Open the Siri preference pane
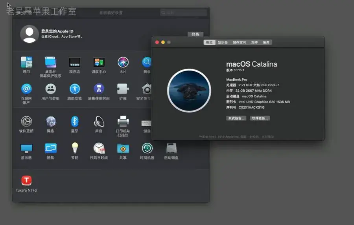This screenshot has height=225, width=354. click(123, 62)
